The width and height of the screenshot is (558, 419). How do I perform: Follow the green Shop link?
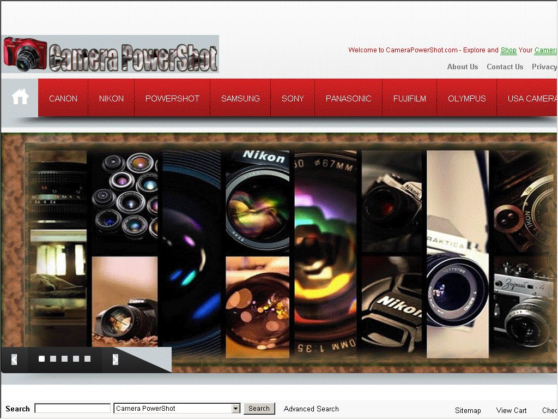coord(508,50)
